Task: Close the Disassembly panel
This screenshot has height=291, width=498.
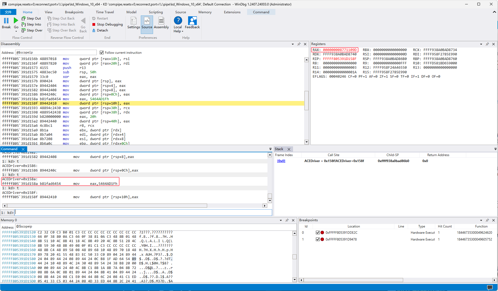Action: (x=305, y=44)
